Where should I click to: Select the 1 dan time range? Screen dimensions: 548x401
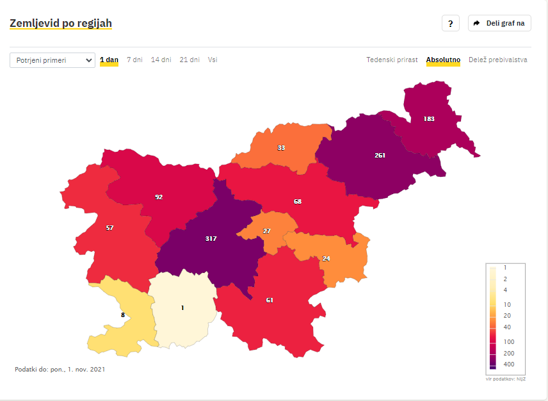pyautogui.click(x=109, y=60)
